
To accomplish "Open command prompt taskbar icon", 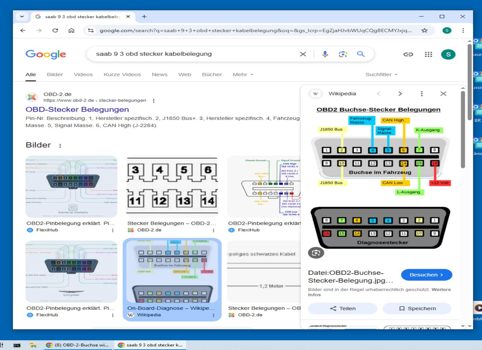I will tap(17, 345).
